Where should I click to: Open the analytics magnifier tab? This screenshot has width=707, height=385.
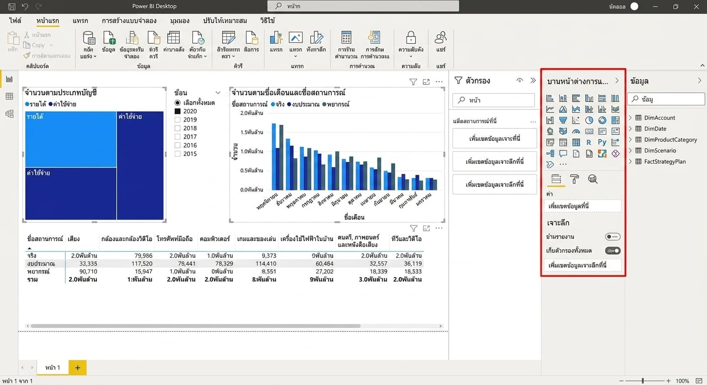pos(593,179)
